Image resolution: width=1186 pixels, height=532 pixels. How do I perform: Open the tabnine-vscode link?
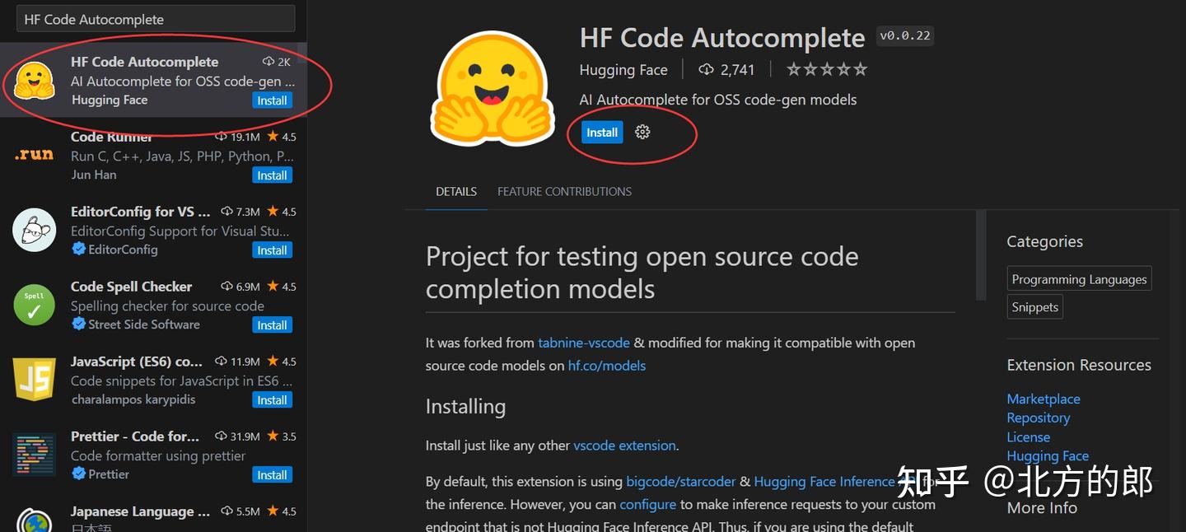(x=584, y=343)
